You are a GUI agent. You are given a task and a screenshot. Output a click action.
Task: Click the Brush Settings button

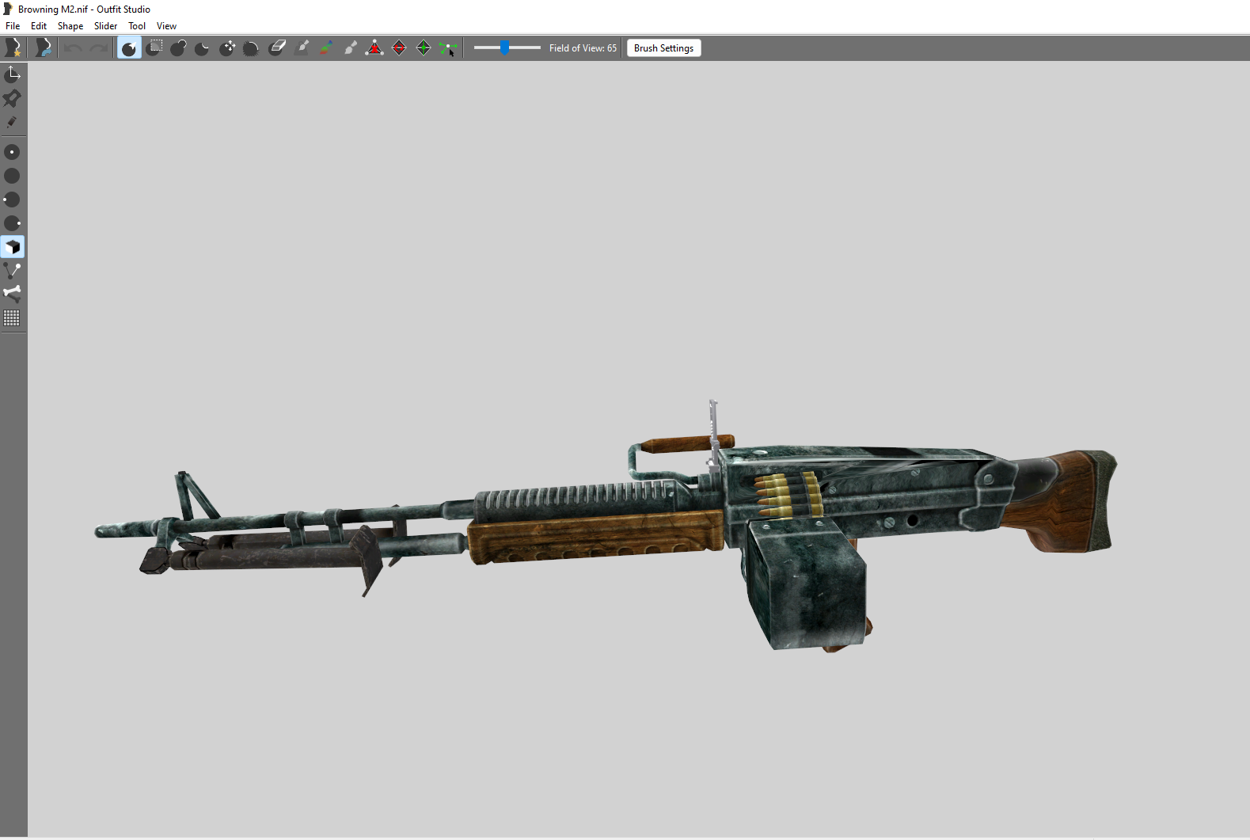(663, 48)
